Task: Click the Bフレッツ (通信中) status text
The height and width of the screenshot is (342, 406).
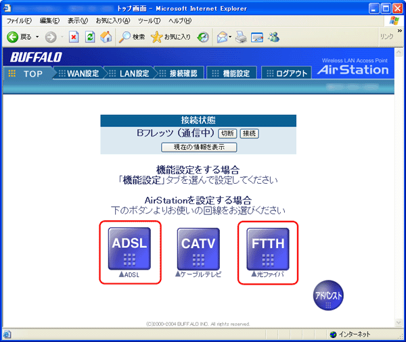Action: pos(175,133)
